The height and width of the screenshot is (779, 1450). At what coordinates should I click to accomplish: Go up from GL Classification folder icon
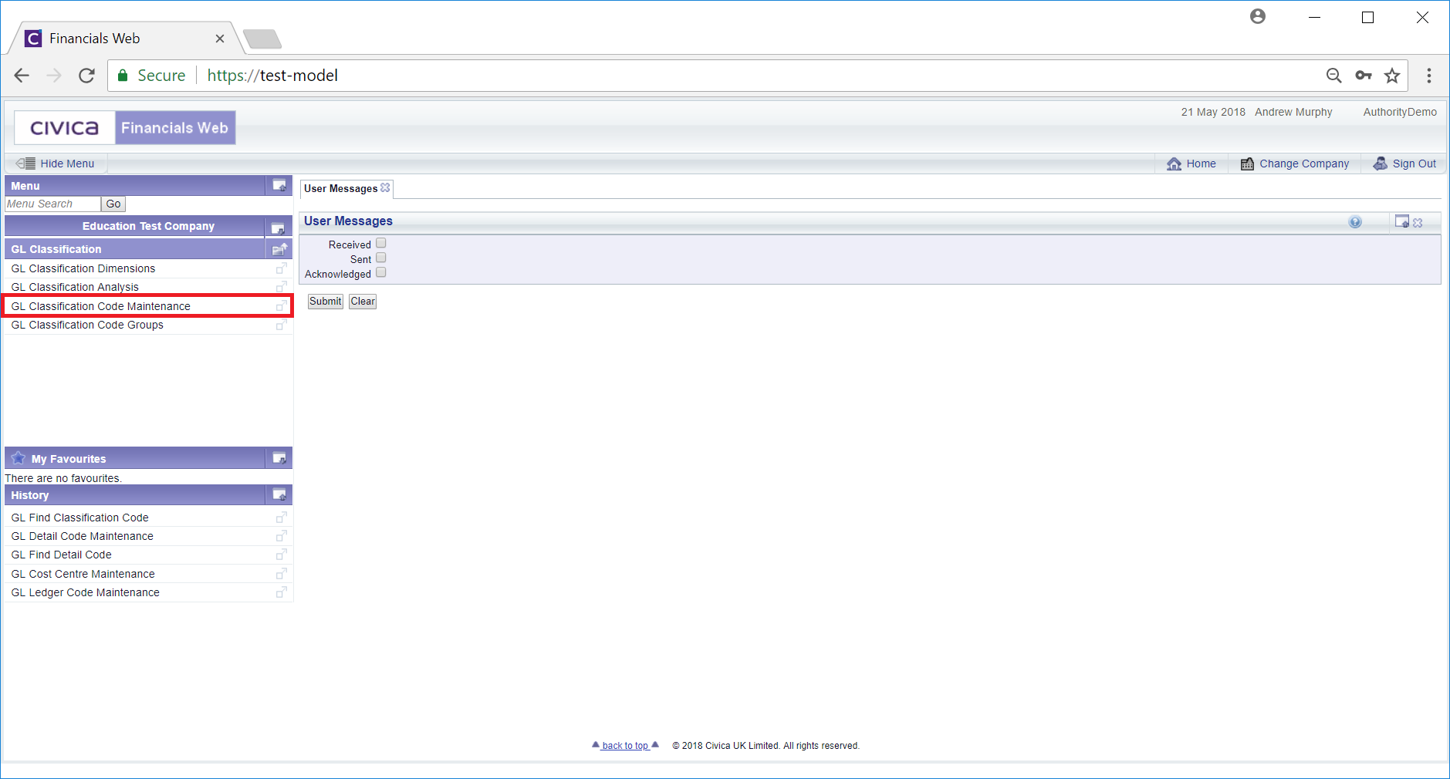279,249
